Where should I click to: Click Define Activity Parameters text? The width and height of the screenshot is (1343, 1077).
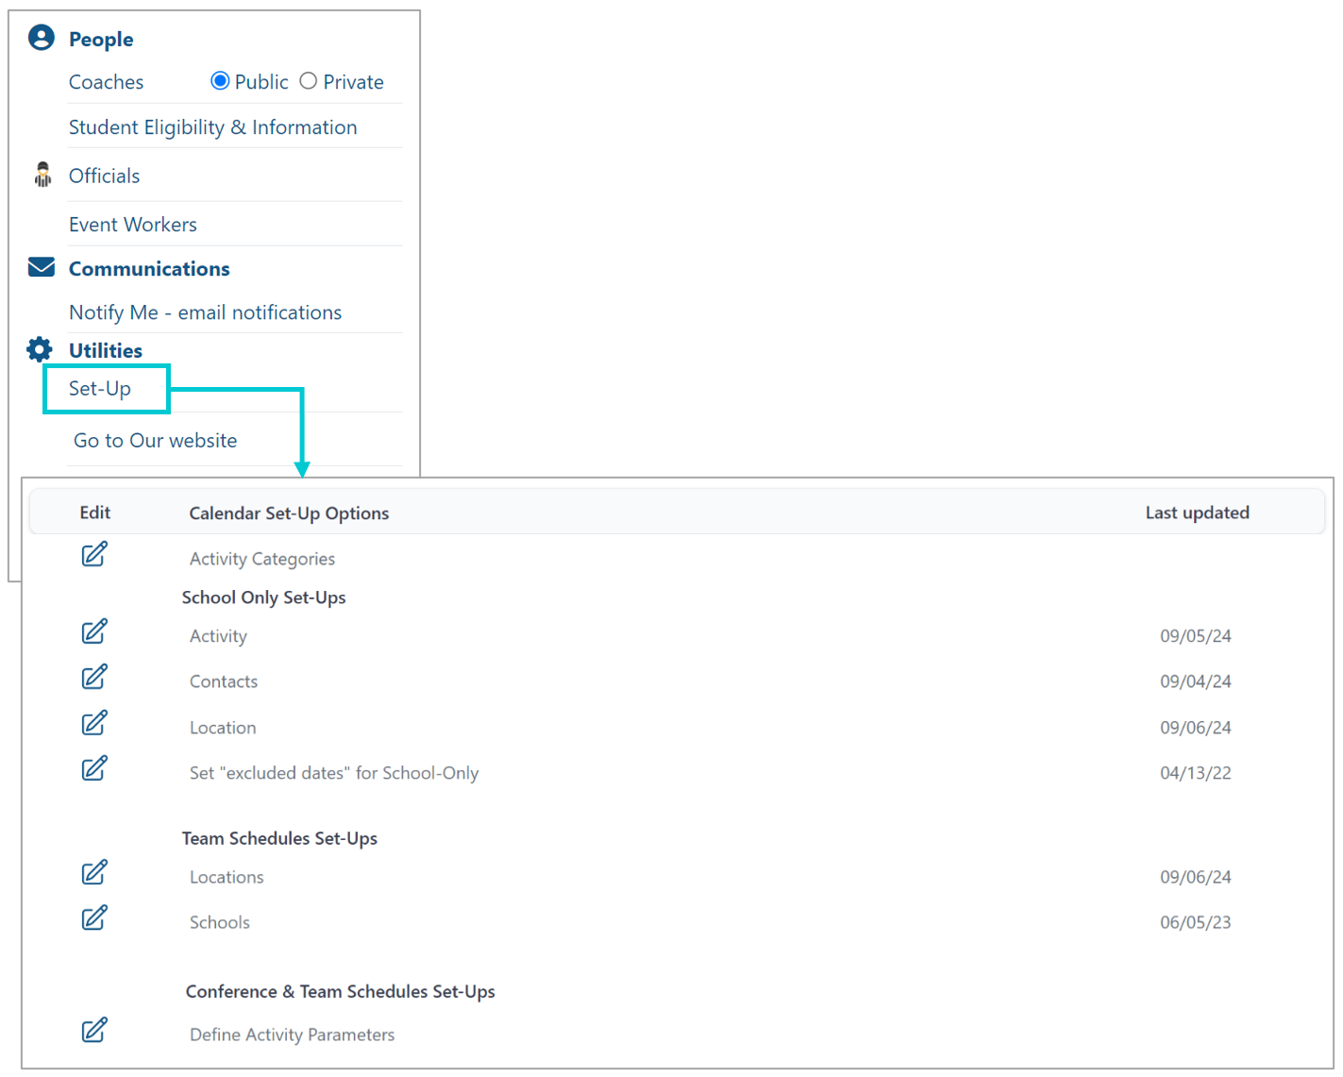(x=292, y=1035)
